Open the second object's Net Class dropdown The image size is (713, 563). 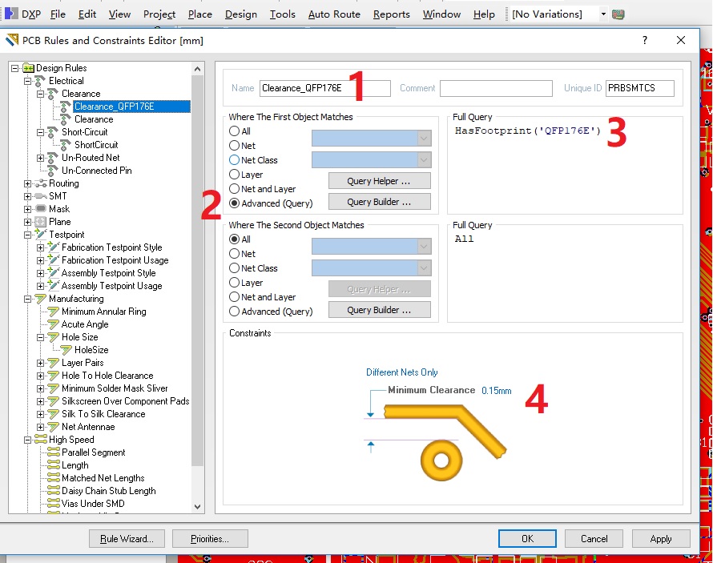(424, 268)
